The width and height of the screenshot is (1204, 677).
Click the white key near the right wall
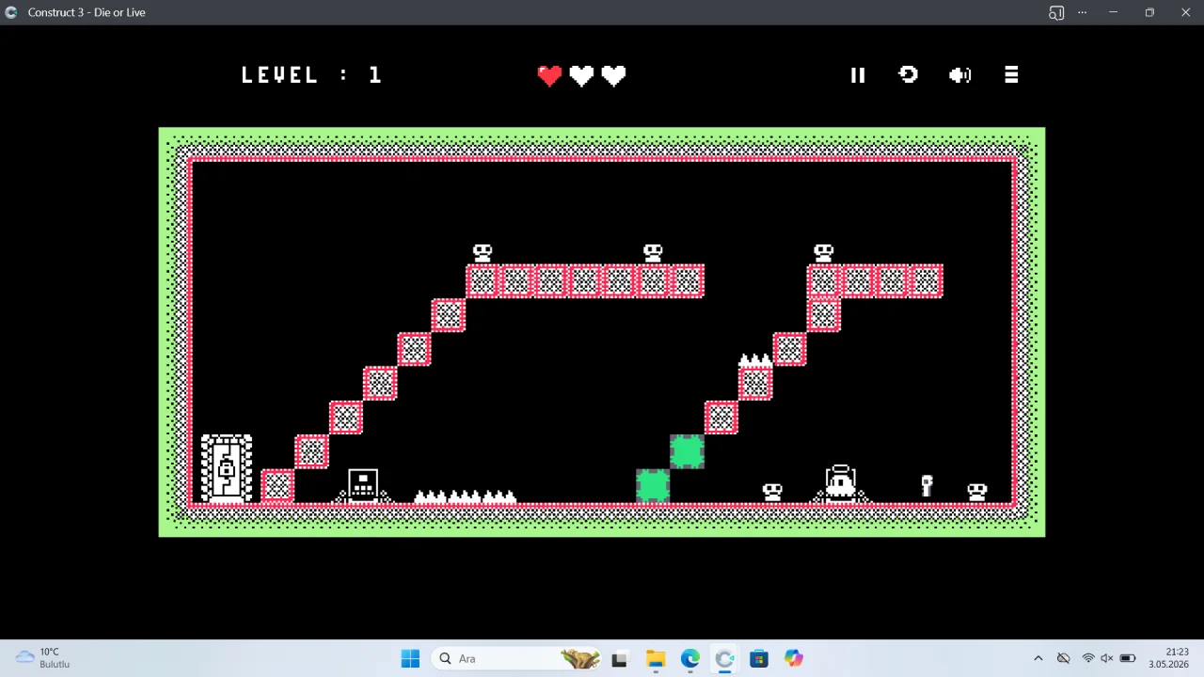(x=927, y=485)
